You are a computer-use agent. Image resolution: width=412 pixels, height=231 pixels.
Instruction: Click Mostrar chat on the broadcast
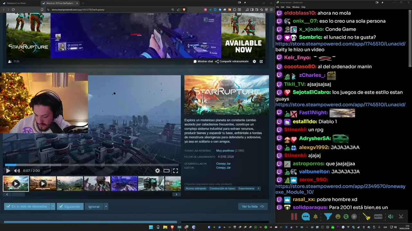point(203,61)
